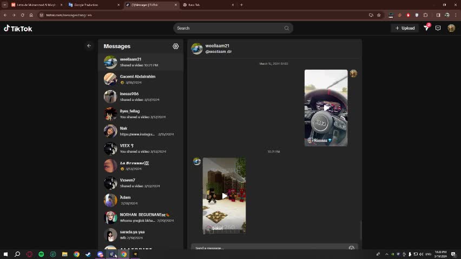This screenshot has height=259, width=461.
Task: Click weellaam21 avatar in chat header
Action: click(x=197, y=49)
